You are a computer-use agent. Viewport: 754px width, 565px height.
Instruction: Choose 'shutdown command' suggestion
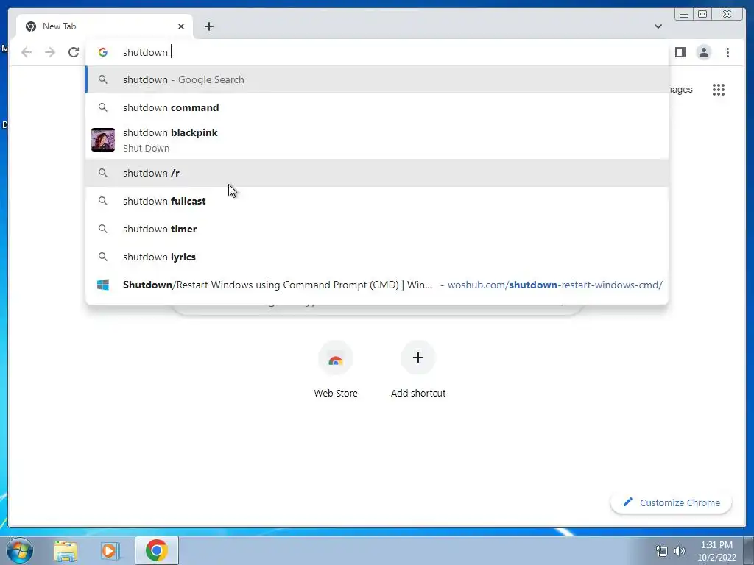point(377,107)
